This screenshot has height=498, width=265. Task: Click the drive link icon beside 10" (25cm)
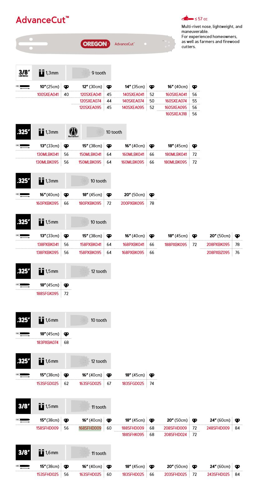[66, 87]
